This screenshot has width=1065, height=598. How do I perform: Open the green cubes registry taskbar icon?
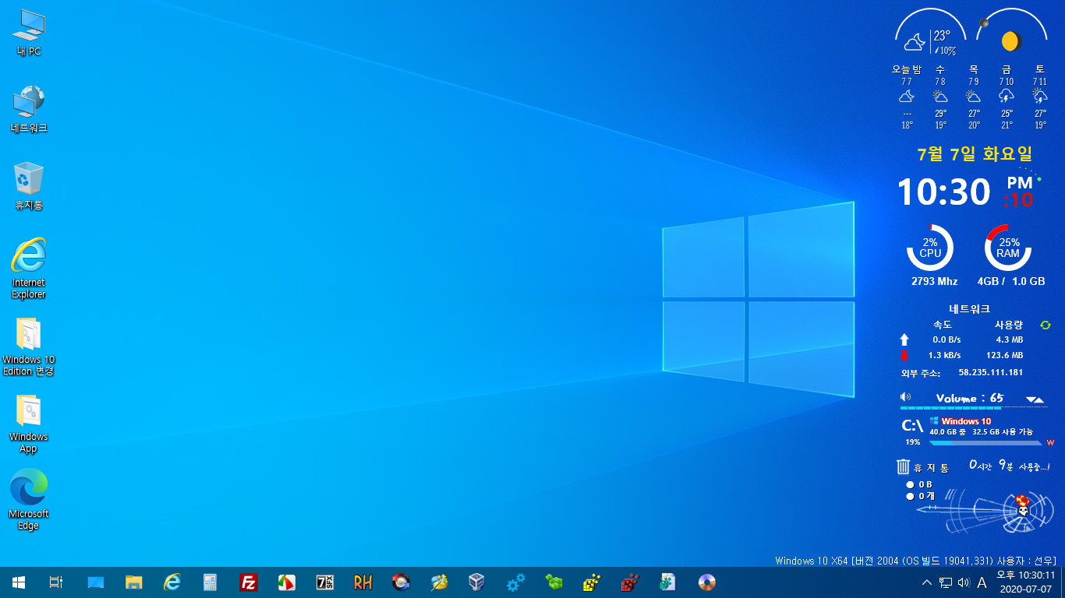(554, 582)
